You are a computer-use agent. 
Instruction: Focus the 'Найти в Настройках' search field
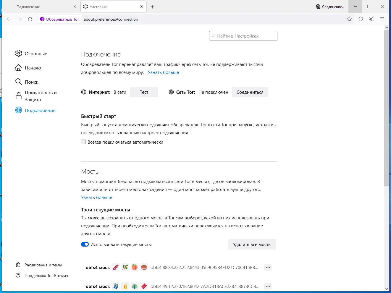pyautogui.click(x=243, y=36)
